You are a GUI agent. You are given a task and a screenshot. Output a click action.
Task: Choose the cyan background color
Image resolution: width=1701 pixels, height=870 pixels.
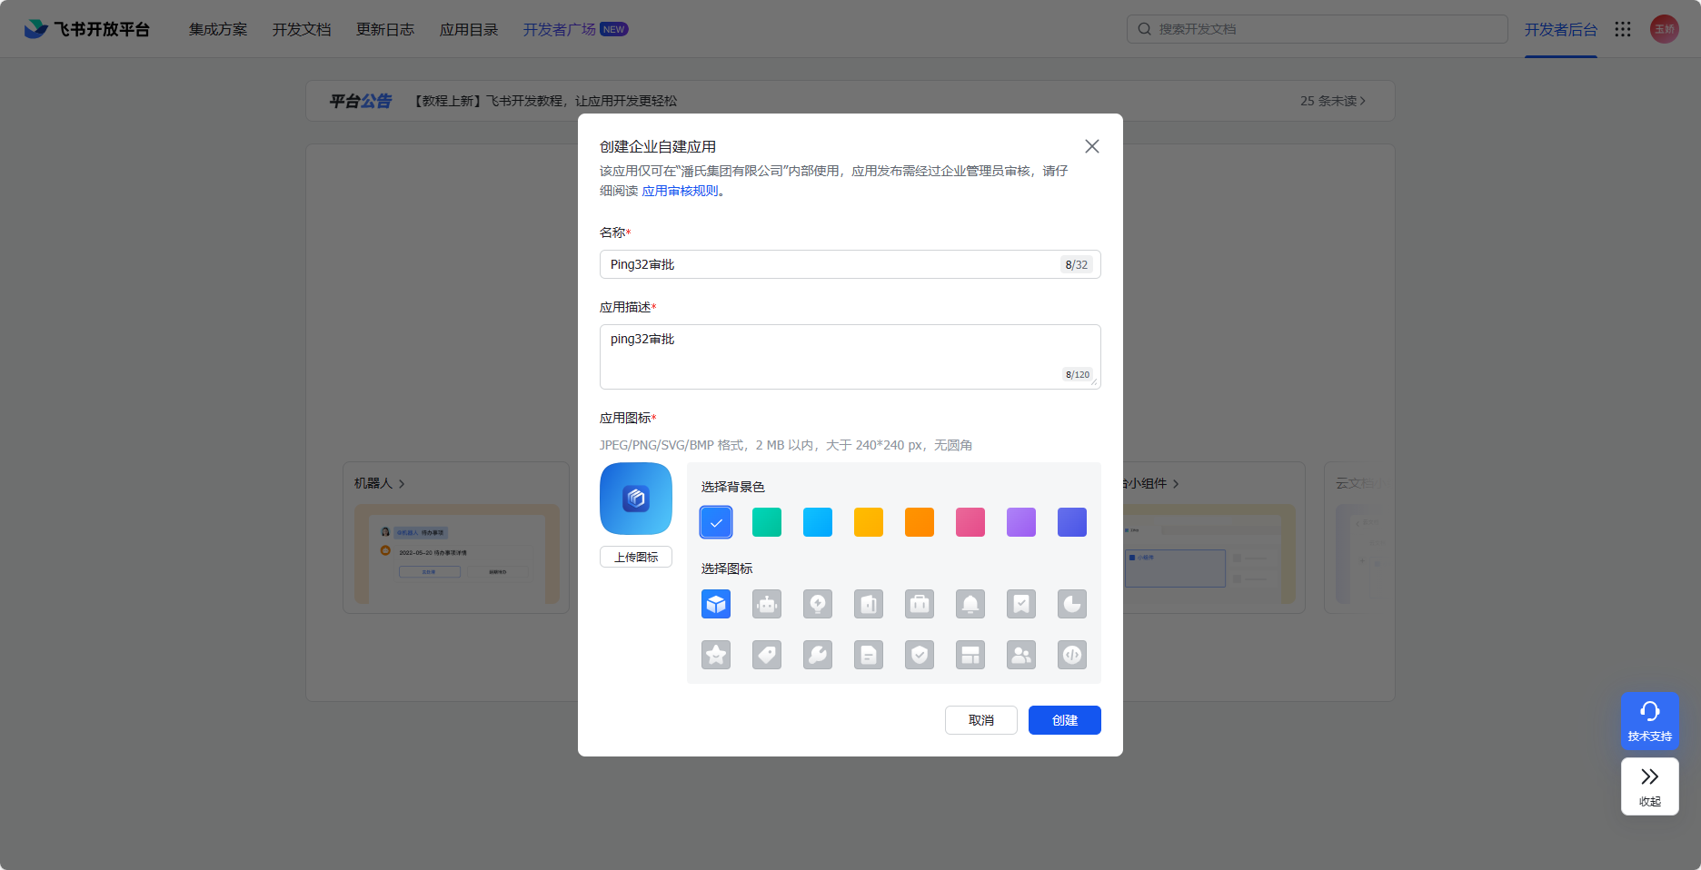click(818, 522)
